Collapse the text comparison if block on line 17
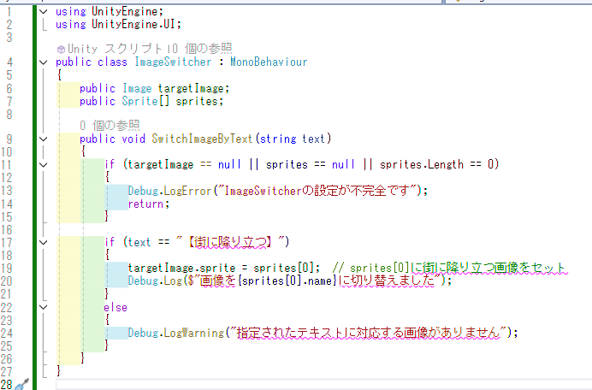The width and height of the screenshot is (592, 390). (44, 242)
